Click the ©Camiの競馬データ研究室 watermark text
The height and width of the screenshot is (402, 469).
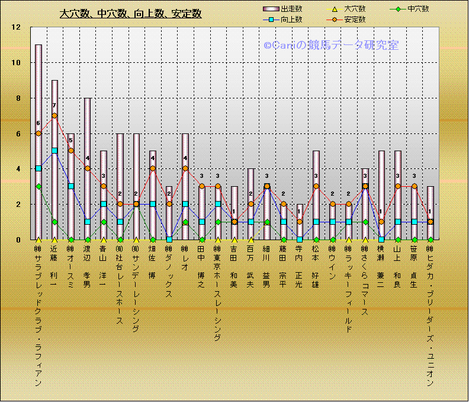click(x=331, y=45)
